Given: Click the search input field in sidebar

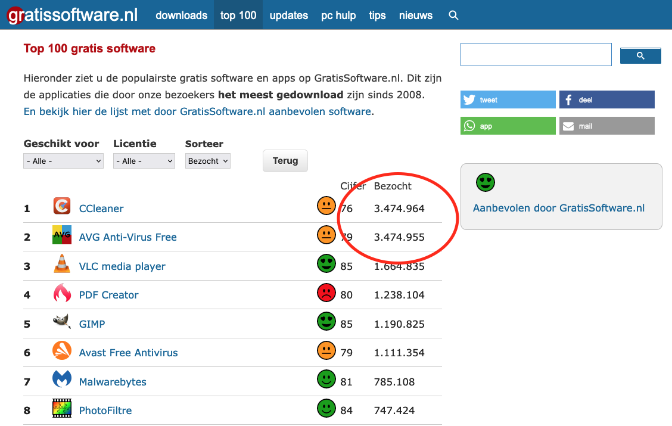Looking at the screenshot, I should click(536, 55).
